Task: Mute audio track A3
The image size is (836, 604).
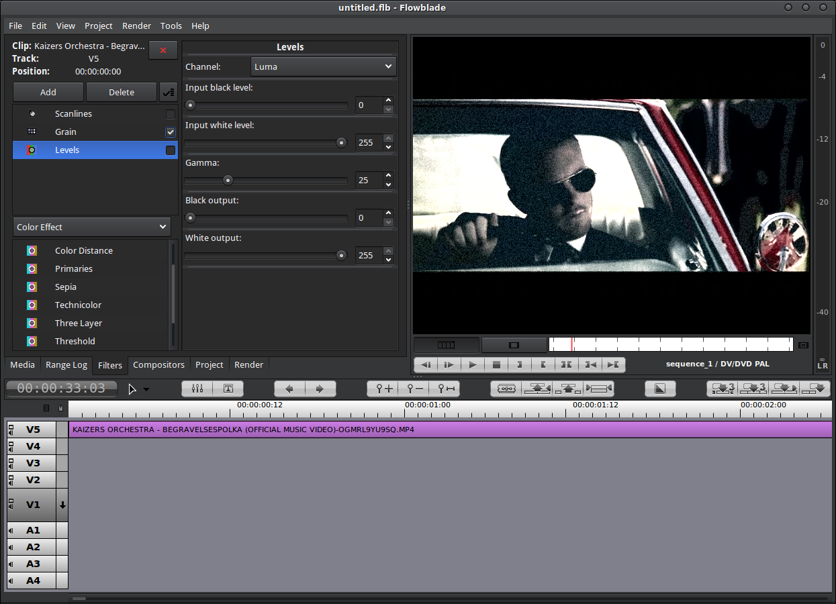Action: [x=11, y=564]
